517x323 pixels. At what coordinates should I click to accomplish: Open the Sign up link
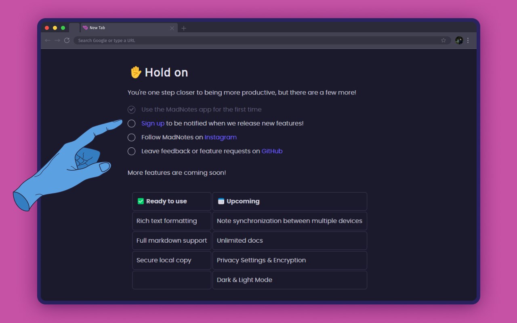tap(153, 124)
